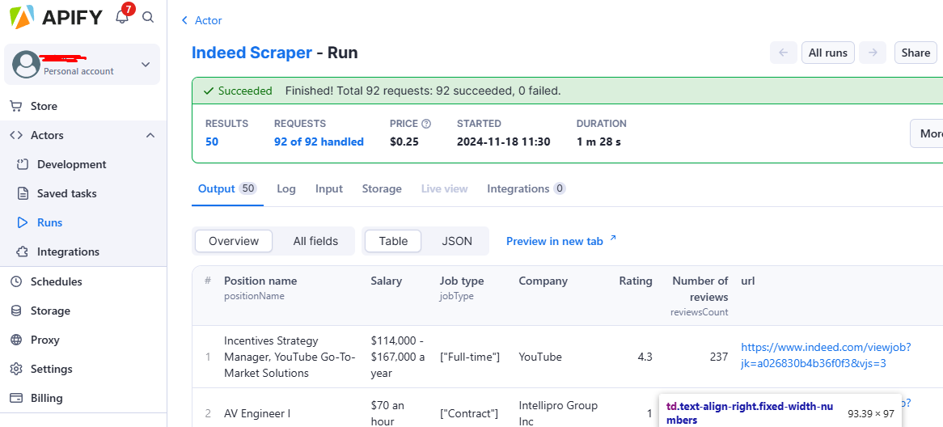Viewport: 943px width, 427px height.
Task: Click the 4.3 rating cell
Action: tap(645, 357)
